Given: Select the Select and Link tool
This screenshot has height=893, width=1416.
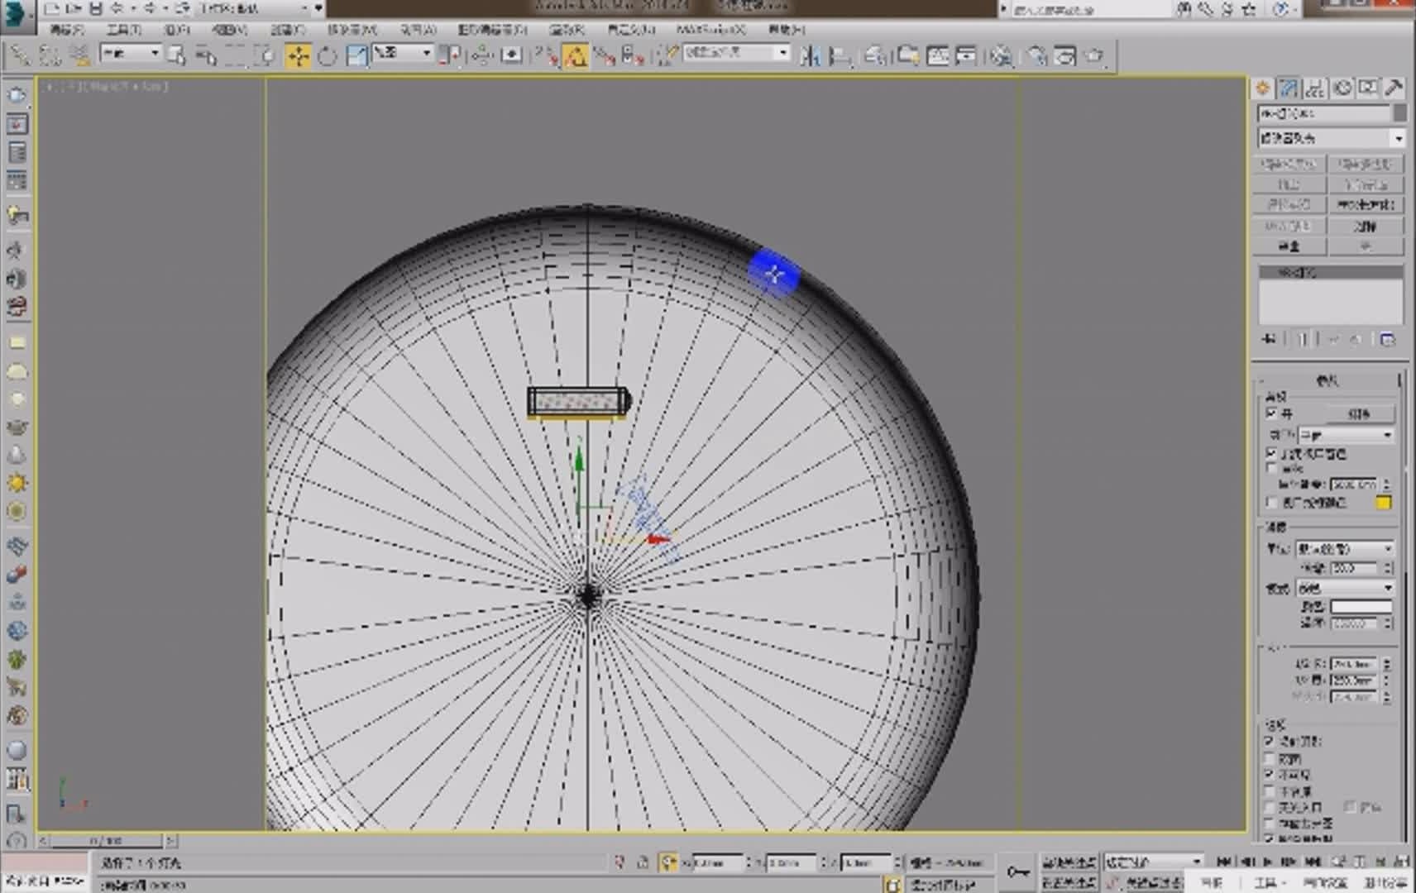Looking at the screenshot, I should 19,55.
